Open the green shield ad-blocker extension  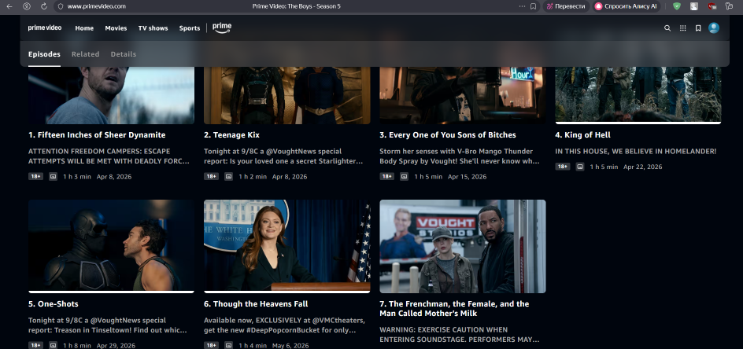pyautogui.click(x=677, y=6)
